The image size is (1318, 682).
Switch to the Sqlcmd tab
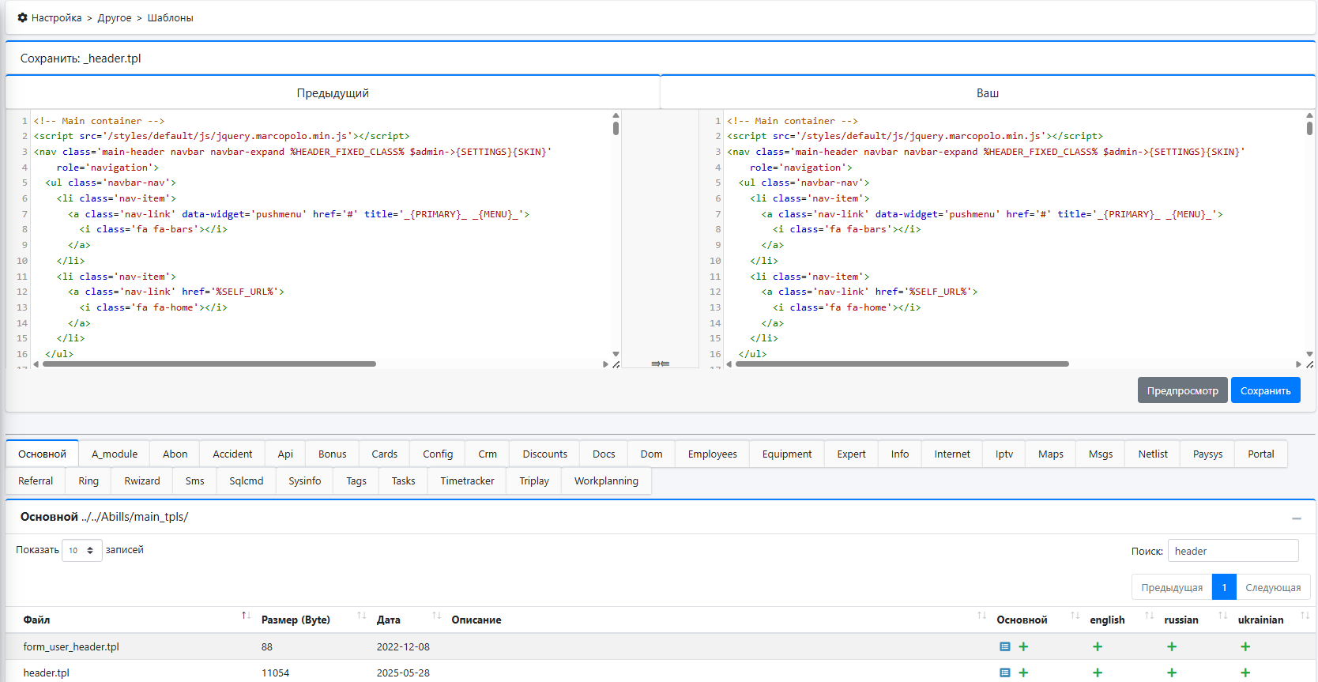[x=247, y=480]
